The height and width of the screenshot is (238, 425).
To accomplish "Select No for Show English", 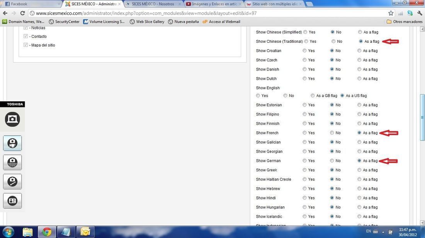I will (285, 96).
